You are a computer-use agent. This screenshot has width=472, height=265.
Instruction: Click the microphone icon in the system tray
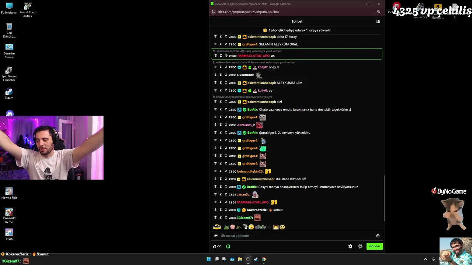tap(433, 259)
